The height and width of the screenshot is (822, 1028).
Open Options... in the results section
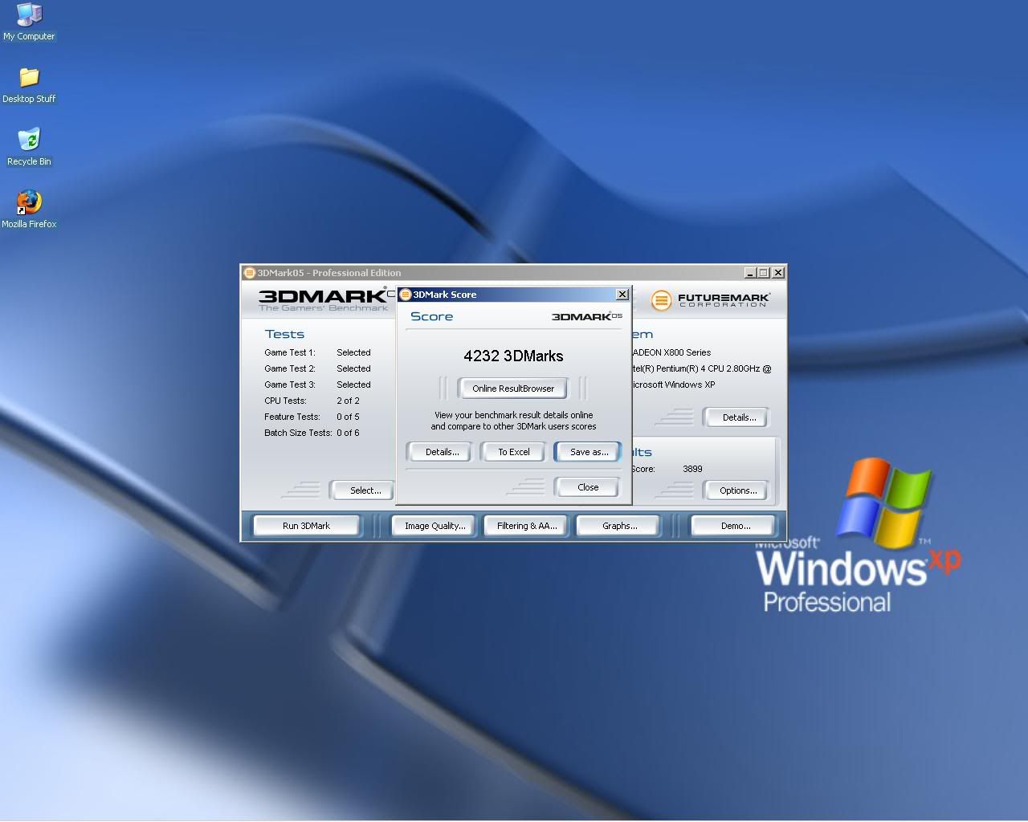tap(738, 490)
